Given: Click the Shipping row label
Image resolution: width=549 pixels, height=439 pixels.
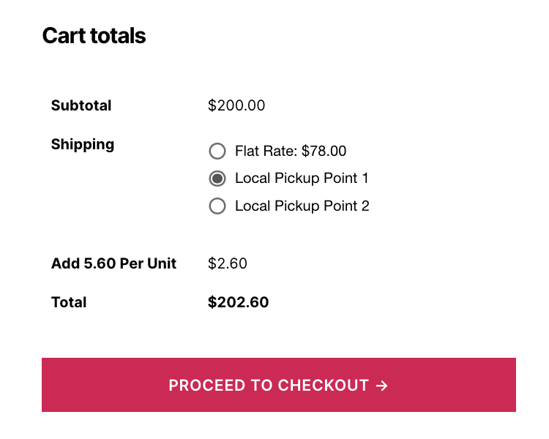Looking at the screenshot, I should click(x=83, y=144).
